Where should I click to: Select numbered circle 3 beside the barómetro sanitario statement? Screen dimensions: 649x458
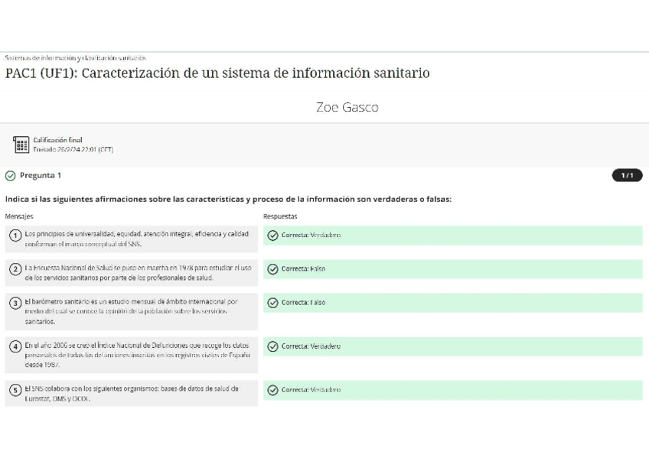pos(16,304)
